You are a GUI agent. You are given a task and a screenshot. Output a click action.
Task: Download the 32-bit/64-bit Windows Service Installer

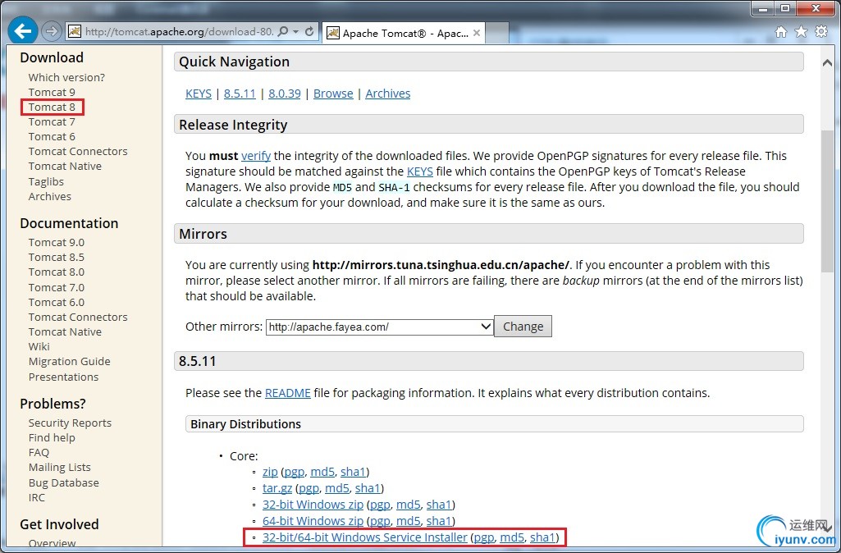365,537
